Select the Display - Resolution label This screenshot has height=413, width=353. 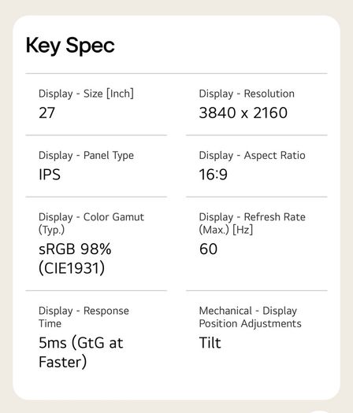[x=247, y=94]
